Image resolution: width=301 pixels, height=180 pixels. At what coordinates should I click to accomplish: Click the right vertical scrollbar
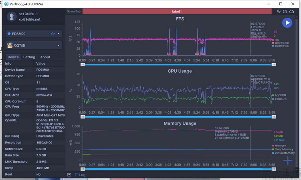click(x=297, y=92)
